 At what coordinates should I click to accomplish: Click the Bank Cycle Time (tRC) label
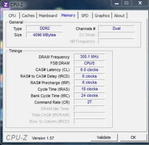(x=50, y=96)
